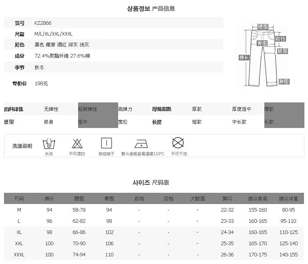Select the highlighted 薄款 thickness option
308x264 pixels.
pyautogui.click(x=269, y=109)
